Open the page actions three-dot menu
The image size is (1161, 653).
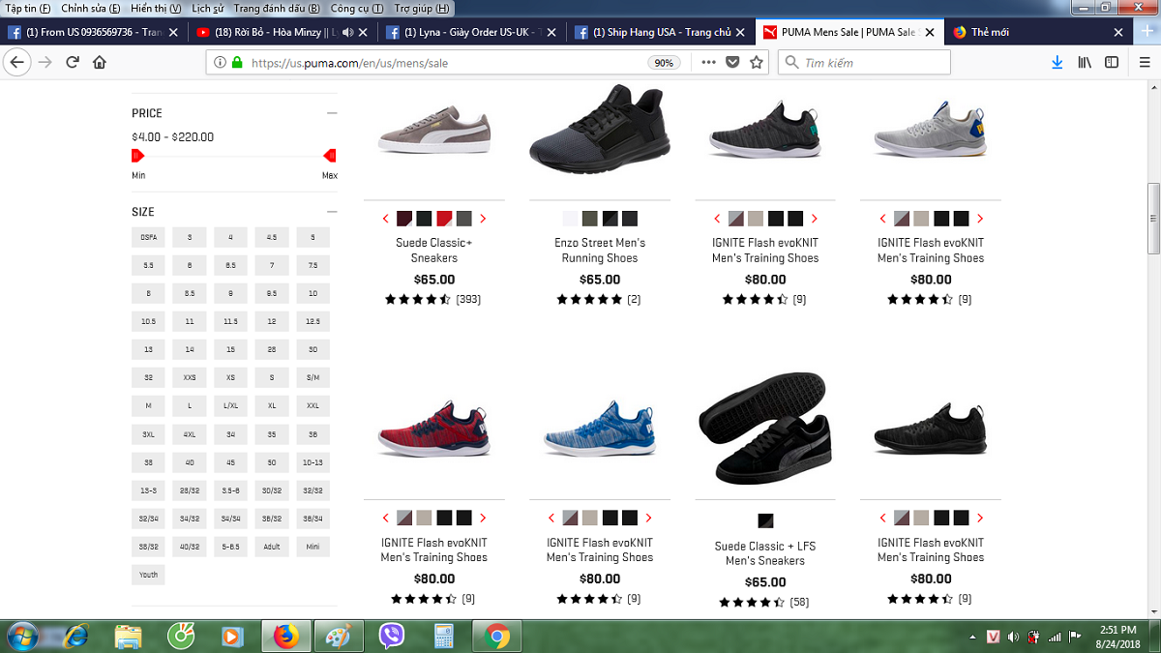pos(708,62)
